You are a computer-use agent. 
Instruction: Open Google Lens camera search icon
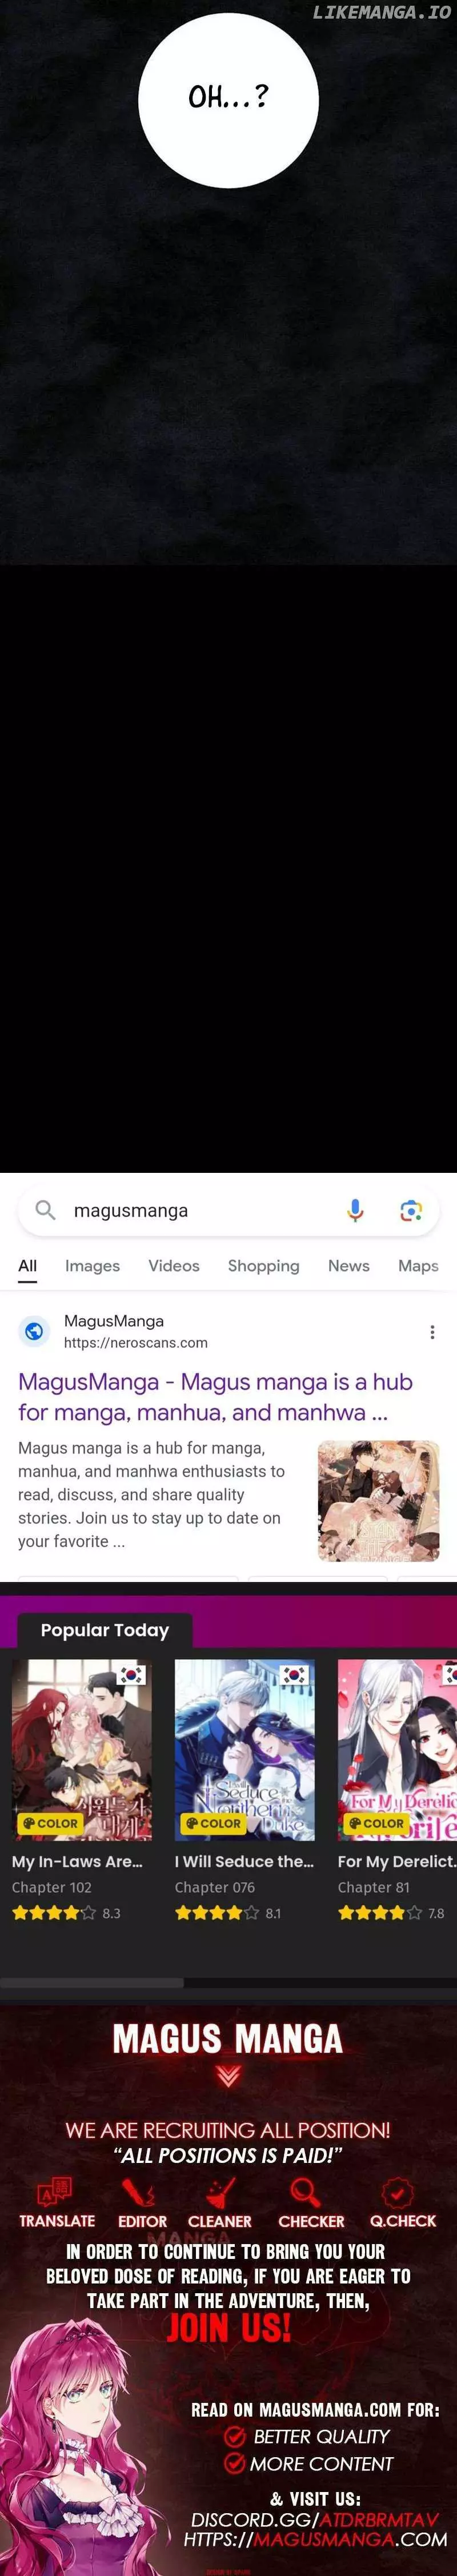click(x=411, y=1211)
